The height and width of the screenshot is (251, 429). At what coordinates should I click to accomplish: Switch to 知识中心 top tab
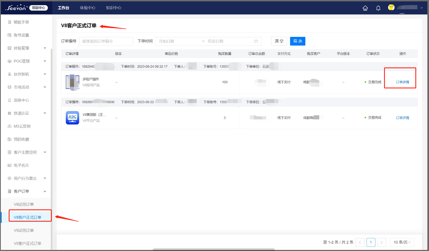tap(114, 8)
